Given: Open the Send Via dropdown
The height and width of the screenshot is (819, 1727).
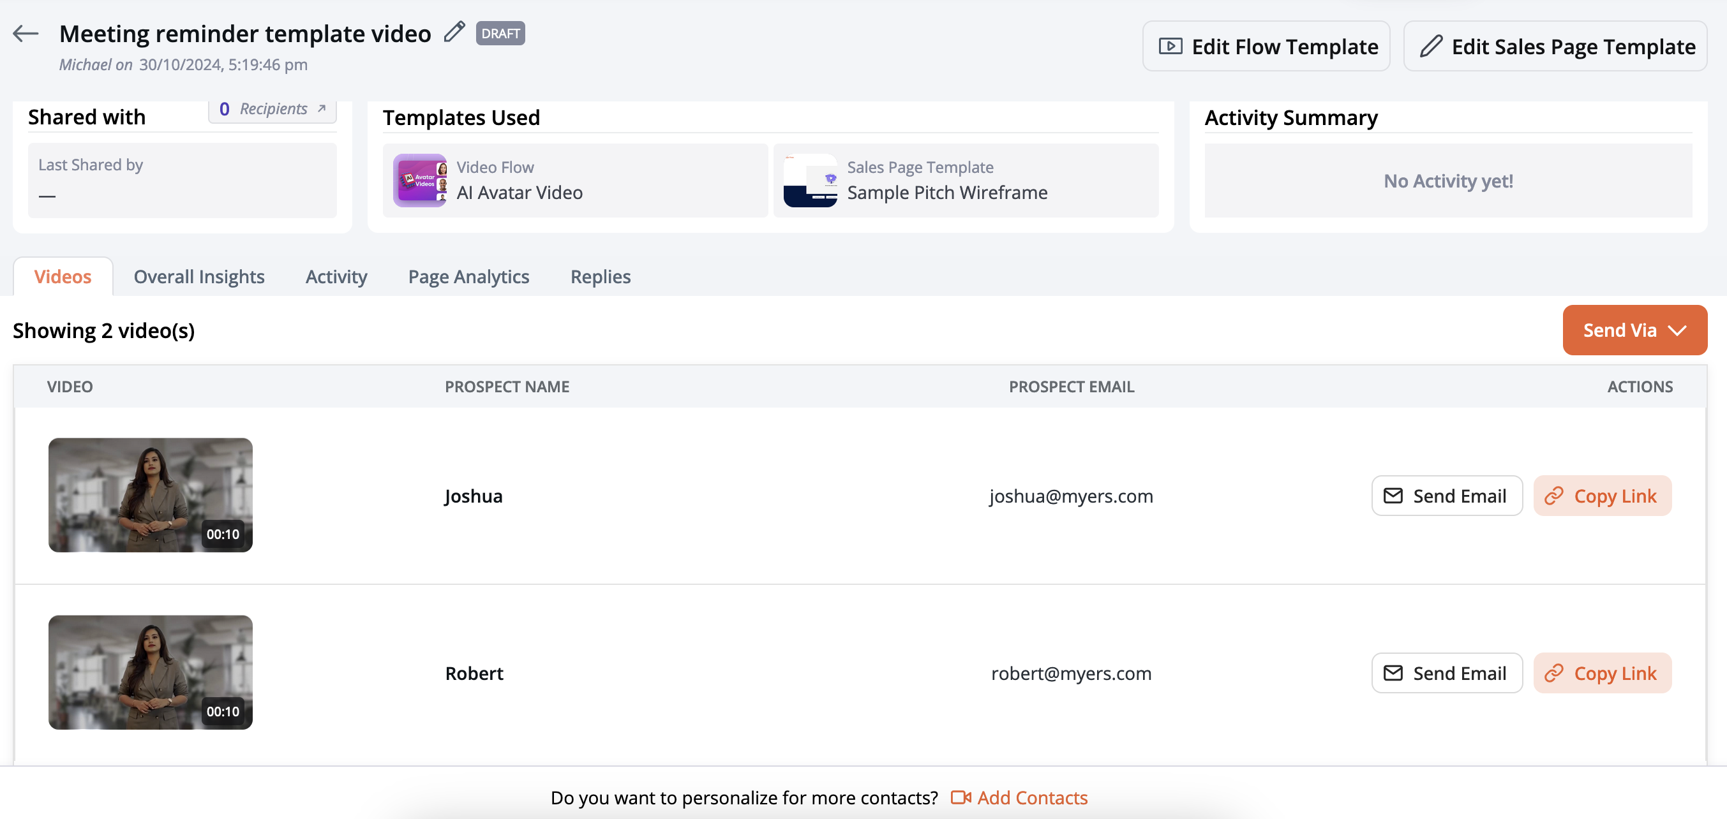Looking at the screenshot, I should tap(1634, 330).
